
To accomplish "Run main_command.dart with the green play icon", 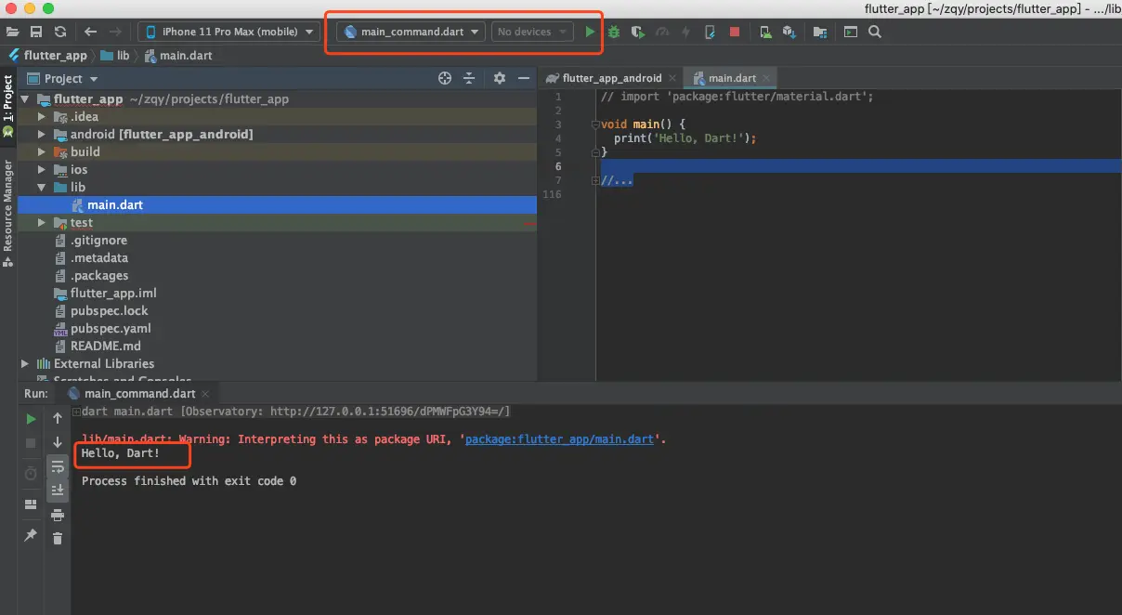I will click(591, 32).
